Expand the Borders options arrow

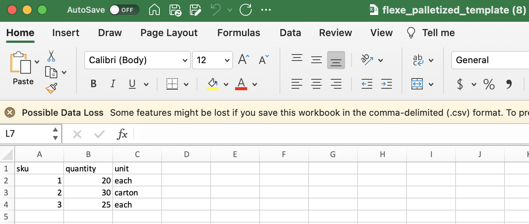tap(186, 85)
